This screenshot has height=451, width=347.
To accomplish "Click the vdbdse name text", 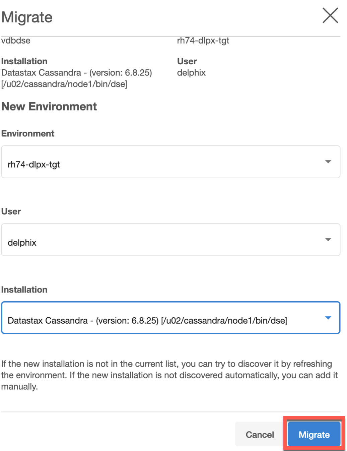I will coord(16,41).
